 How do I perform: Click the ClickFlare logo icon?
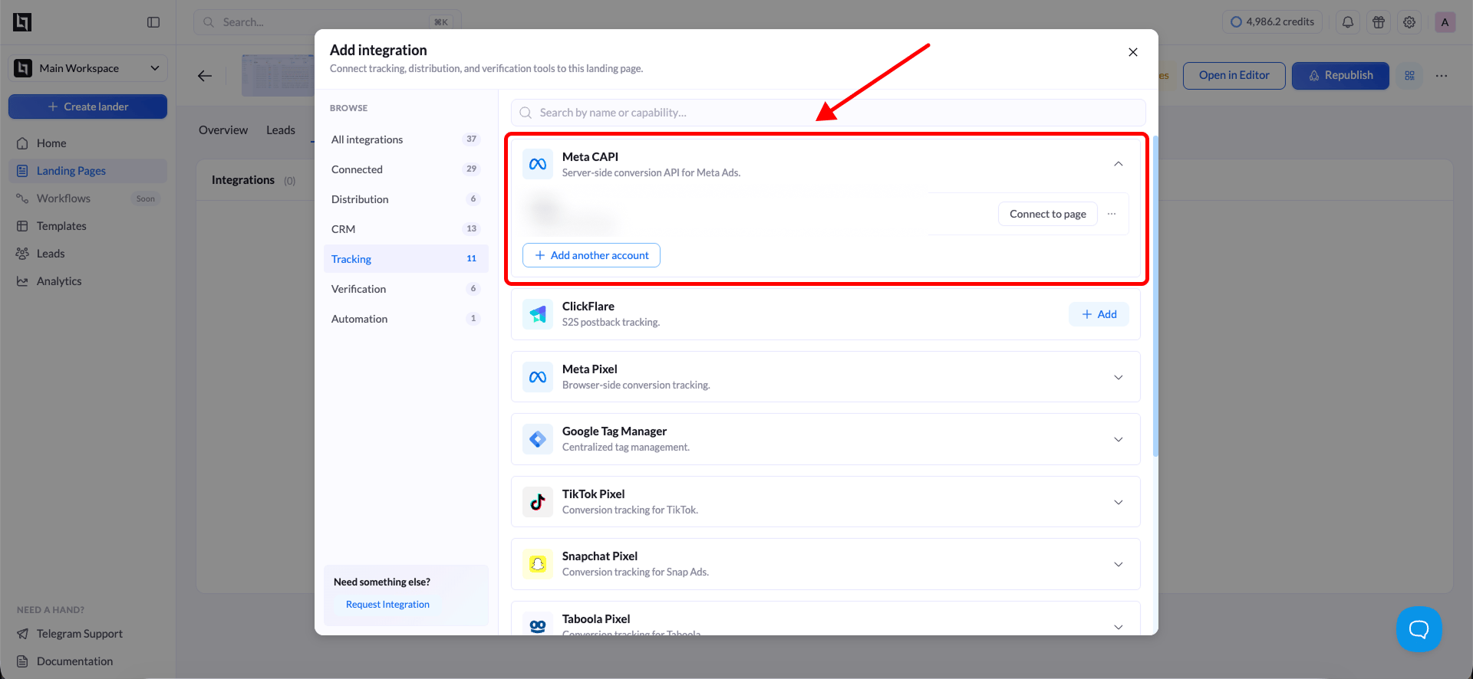[538, 314]
